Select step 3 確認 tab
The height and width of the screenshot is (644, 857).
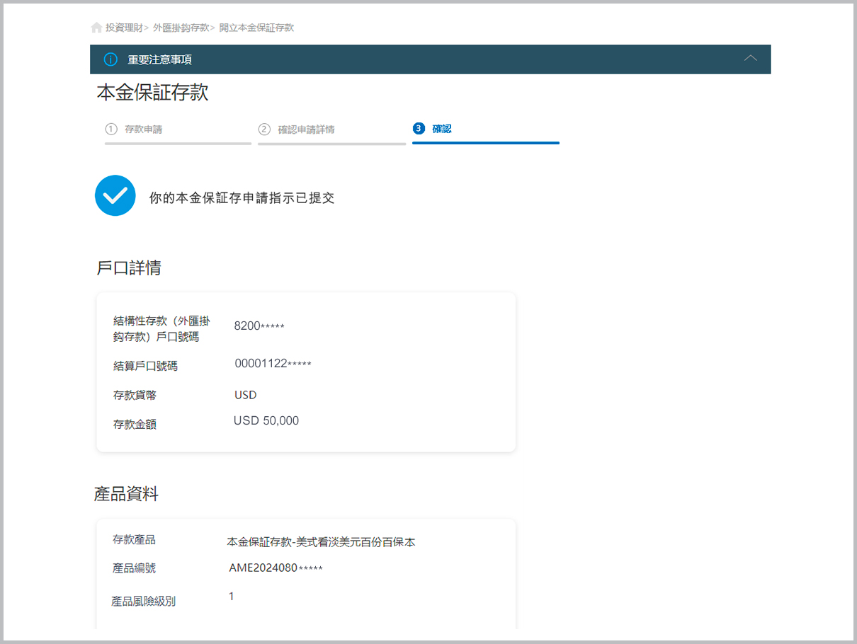[486, 132]
